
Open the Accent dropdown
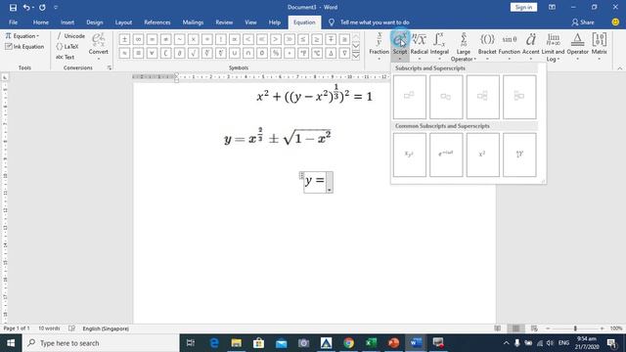pos(530,47)
